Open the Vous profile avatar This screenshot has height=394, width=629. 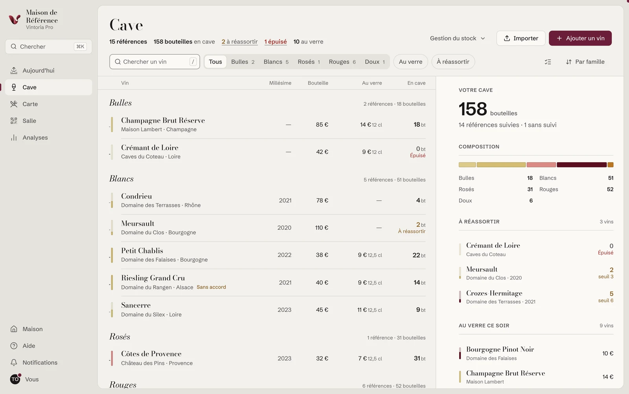click(15, 379)
